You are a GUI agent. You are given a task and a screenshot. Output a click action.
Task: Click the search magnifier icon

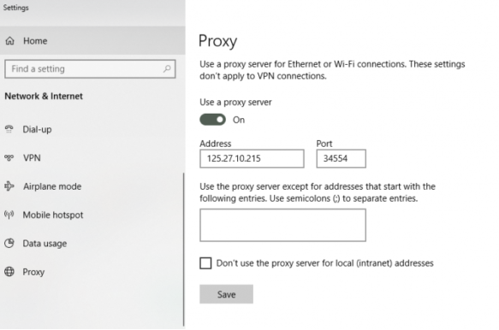(167, 68)
